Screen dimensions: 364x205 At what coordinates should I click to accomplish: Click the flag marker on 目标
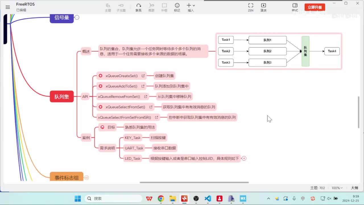click(x=102, y=127)
